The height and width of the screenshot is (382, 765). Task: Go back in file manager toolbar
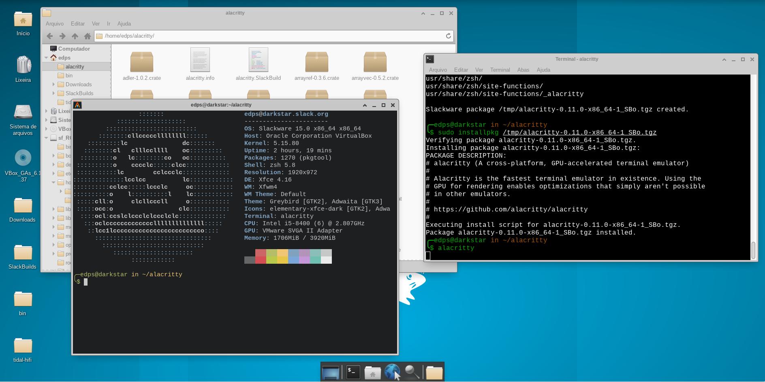click(x=49, y=36)
